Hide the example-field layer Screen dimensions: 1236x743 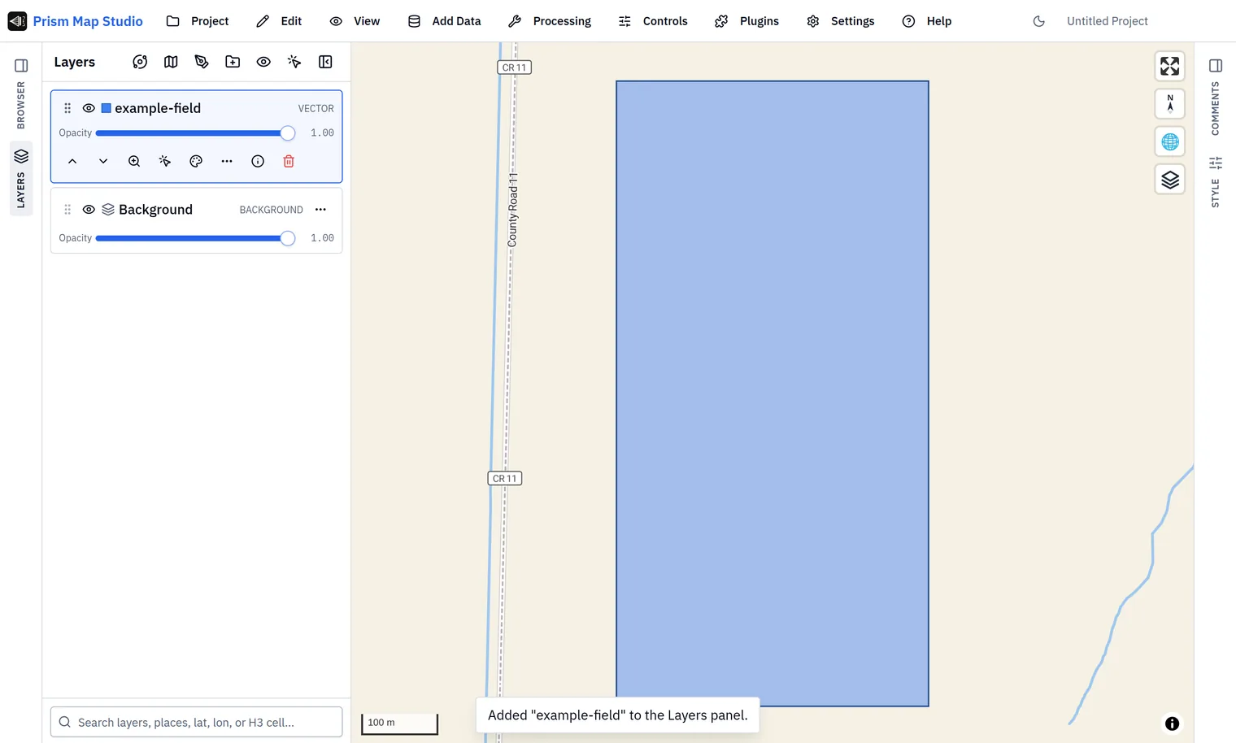pyautogui.click(x=89, y=108)
